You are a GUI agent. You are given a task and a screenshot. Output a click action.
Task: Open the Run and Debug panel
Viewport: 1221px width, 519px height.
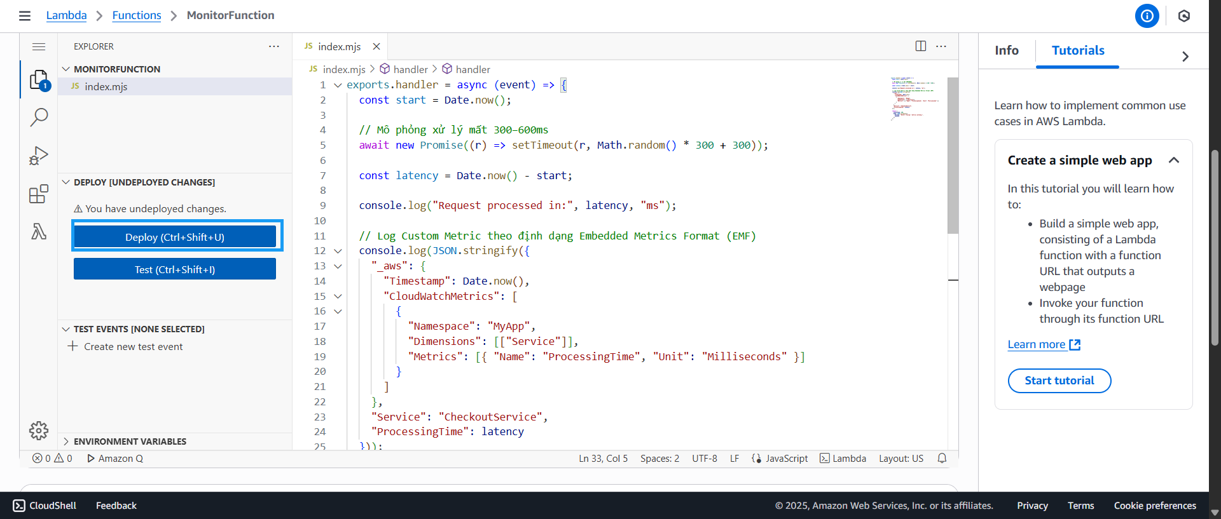[39, 156]
